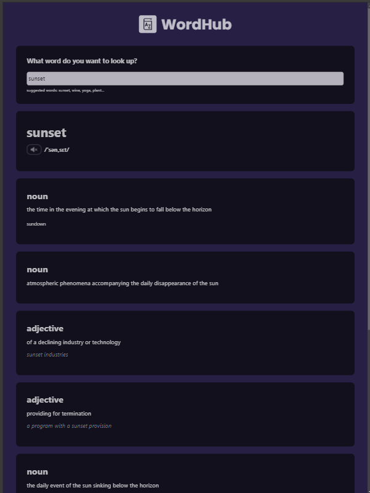This screenshot has width=370, height=493.
Task: Click inside the word lookup input field
Action: (184, 78)
